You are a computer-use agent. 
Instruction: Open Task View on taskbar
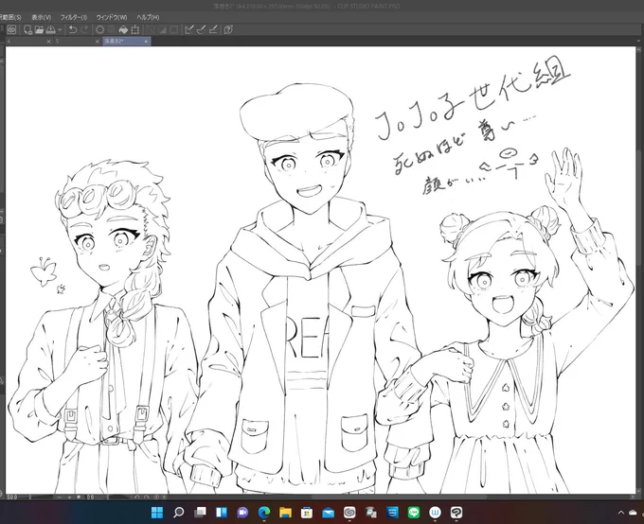pyautogui.click(x=201, y=512)
